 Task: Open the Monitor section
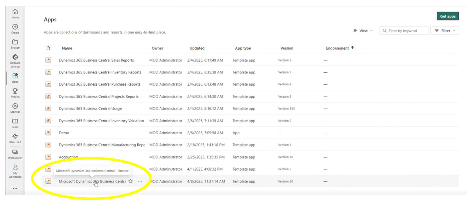tap(15, 107)
